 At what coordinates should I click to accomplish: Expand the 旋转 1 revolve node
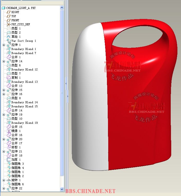[4, 180]
